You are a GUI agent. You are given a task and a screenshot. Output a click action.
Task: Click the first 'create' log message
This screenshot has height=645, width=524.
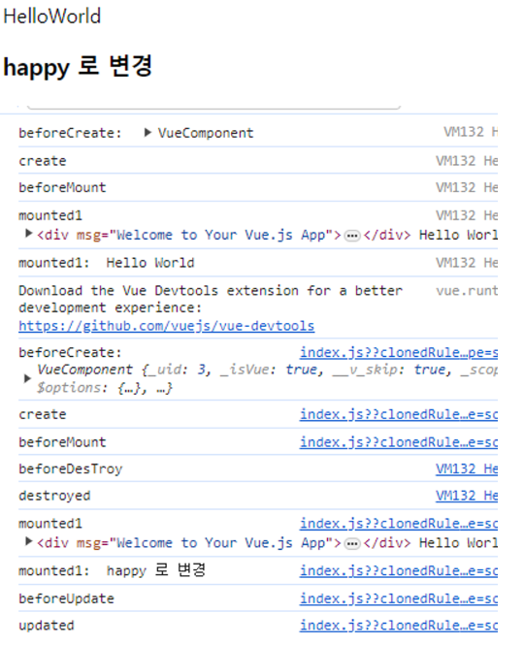pyautogui.click(x=43, y=161)
